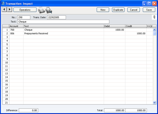Screen dimensions: 158x114
Task: Close the Transaction: Inspect window
Action: [x=154, y=4]
